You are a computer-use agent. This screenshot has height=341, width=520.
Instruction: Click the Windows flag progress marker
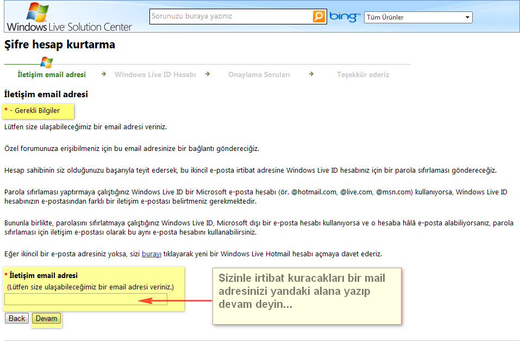point(46,62)
